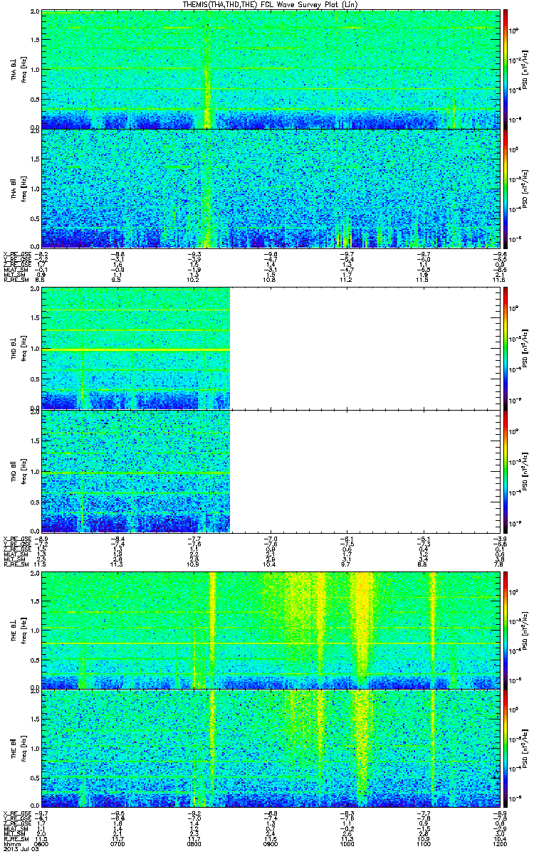
Task: Click the THD B-parallel PSD color bar
Action: pyautogui.click(x=506, y=470)
